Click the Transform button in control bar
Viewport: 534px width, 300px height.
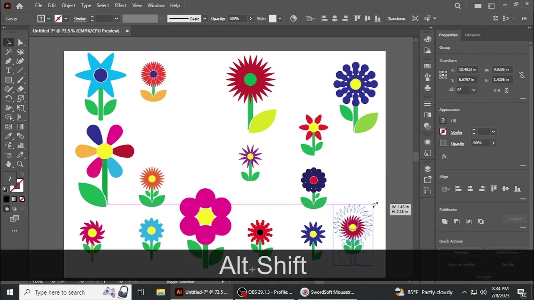coord(396,19)
